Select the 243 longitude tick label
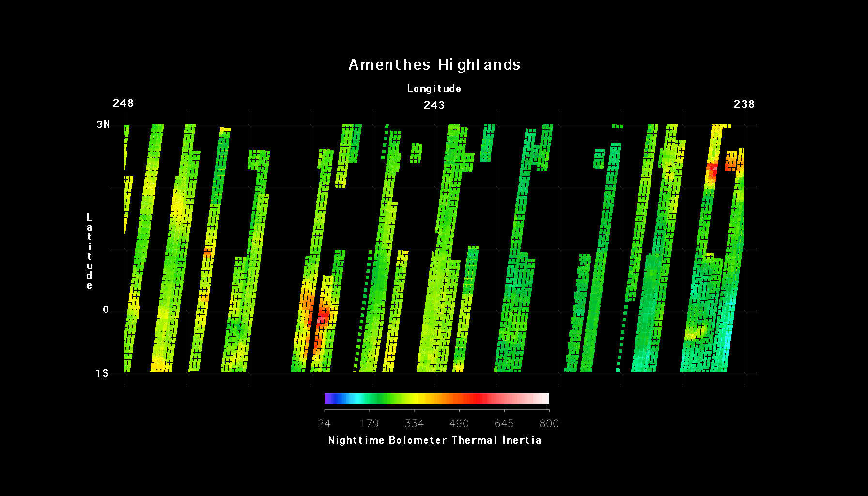Screen dimensions: 868x496 coord(434,105)
